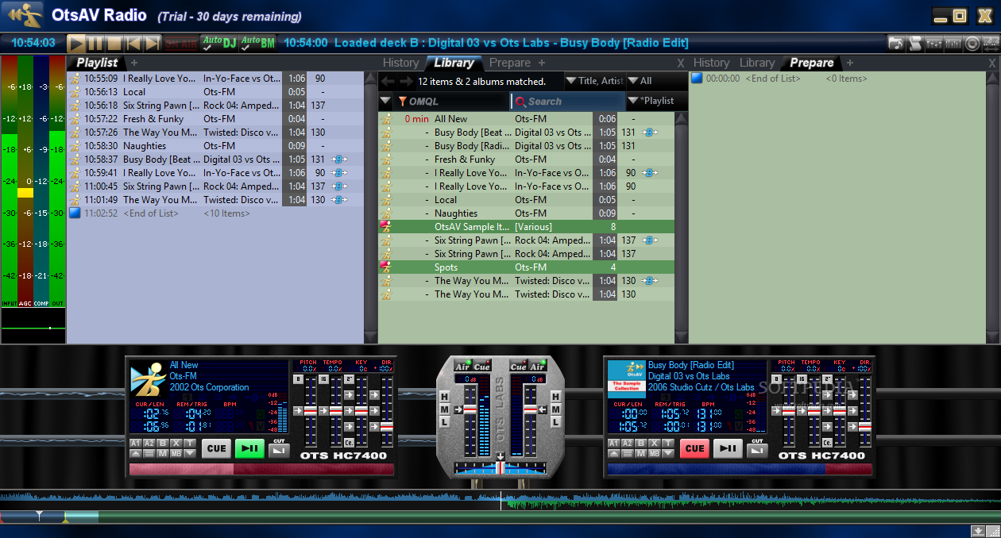
Task: Stop playback from the main toolbar
Action: [114, 44]
